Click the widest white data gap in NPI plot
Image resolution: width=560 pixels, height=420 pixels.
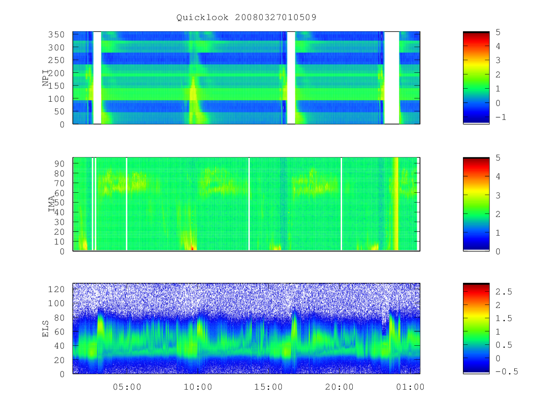pyautogui.click(x=392, y=78)
